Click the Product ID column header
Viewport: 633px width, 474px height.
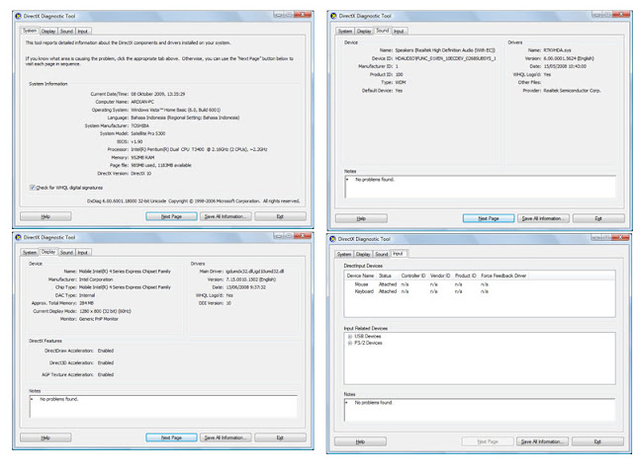coord(466,276)
